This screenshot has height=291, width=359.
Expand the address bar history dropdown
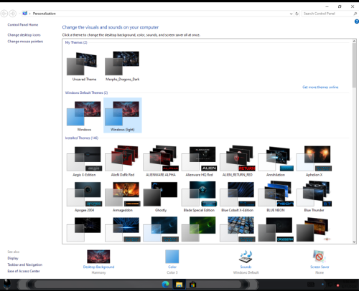coord(291,14)
